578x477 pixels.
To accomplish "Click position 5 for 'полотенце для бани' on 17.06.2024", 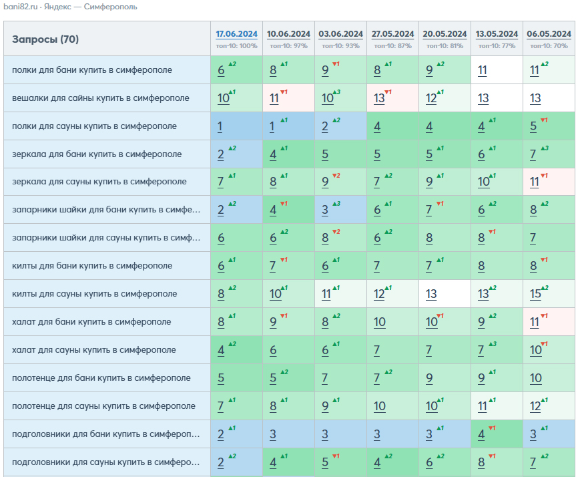I will point(221,378).
